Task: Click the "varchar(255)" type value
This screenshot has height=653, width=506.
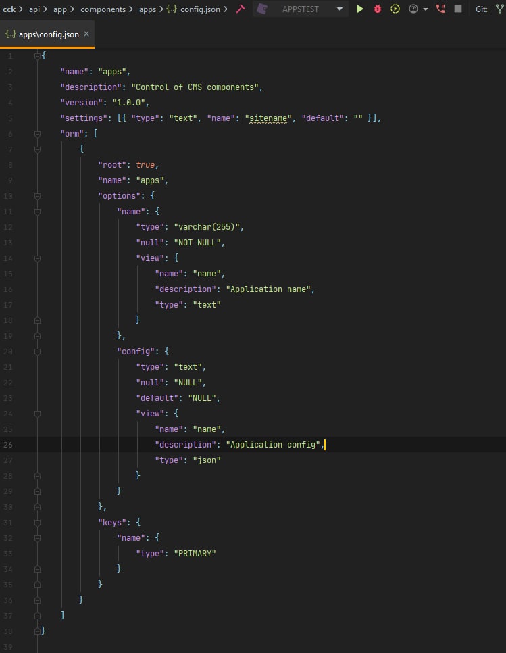Action: [207, 227]
